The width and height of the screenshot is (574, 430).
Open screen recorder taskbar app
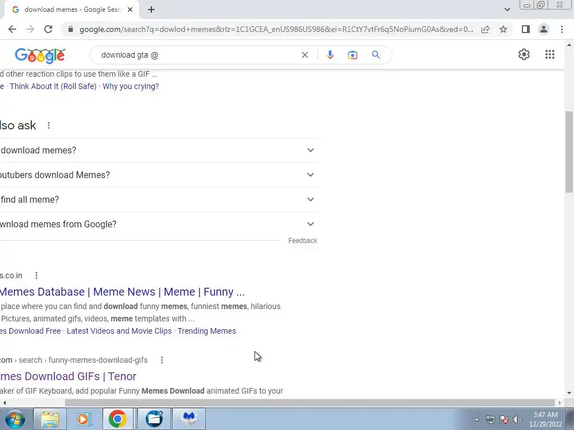point(154,419)
